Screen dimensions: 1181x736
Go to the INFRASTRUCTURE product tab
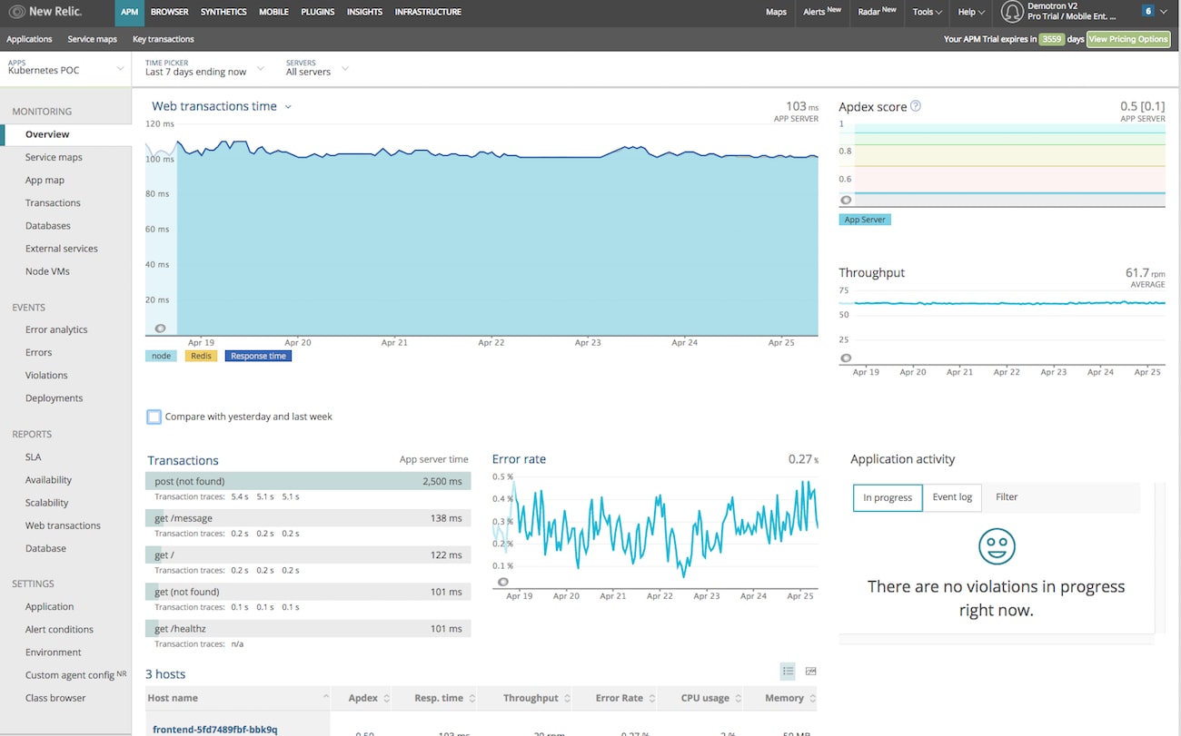coord(428,13)
